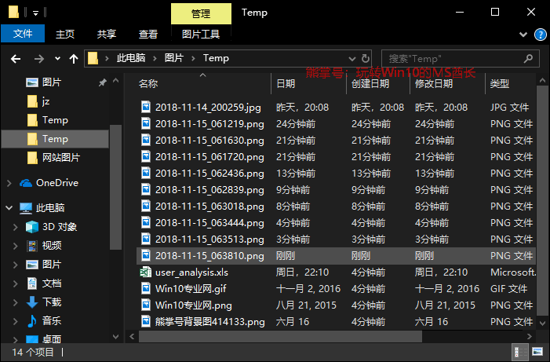This screenshot has height=362, width=550.
Task: Select file 2018-11-14_200259.jpg
Action: [x=208, y=107]
